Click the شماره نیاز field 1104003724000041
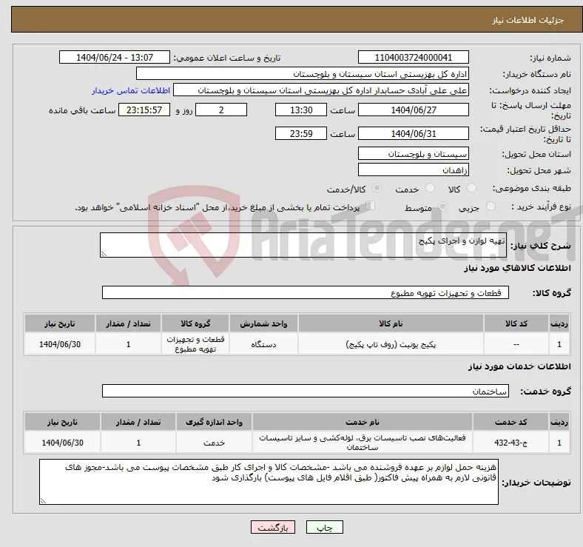This screenshot has width=583, height=547. click(413, 57)
